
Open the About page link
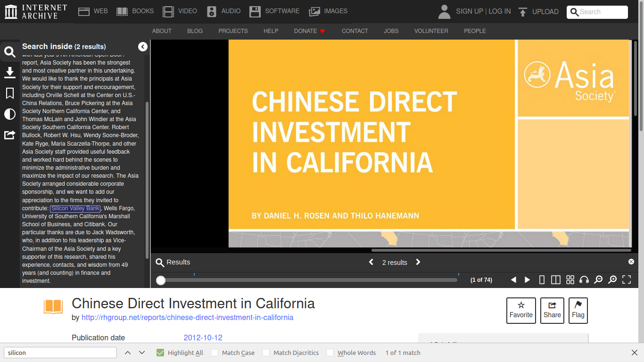[x=162, y=31]
